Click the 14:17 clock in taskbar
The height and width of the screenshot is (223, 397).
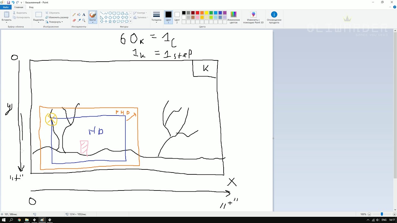(x=392, y=220)
